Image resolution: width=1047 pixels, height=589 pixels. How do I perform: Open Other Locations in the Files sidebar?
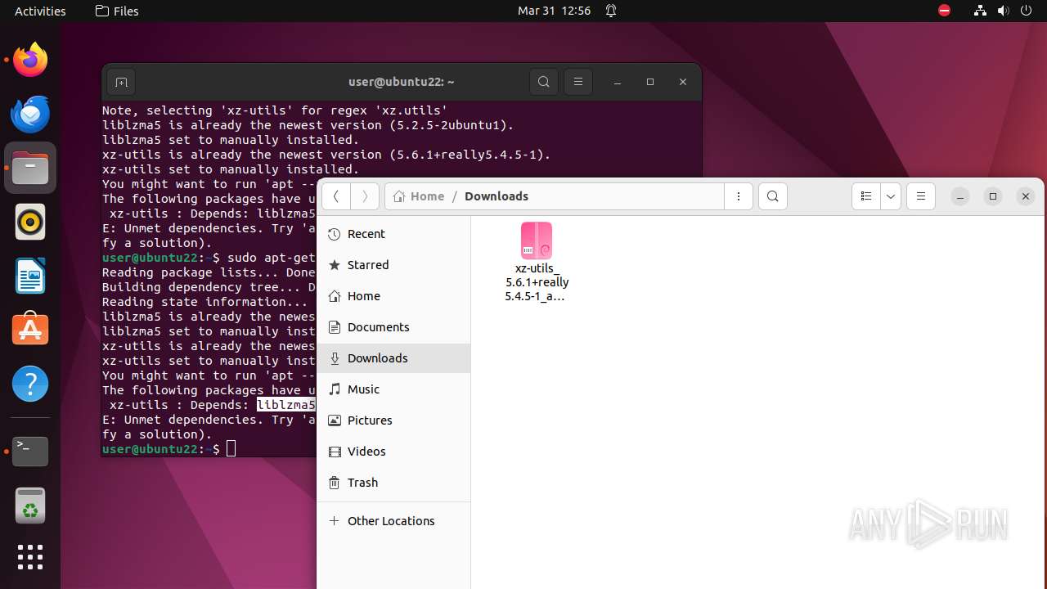(393, 521)
